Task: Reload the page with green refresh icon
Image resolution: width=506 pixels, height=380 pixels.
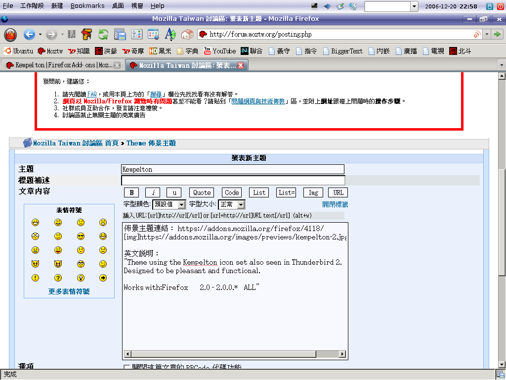Action: tap(103, 34)
